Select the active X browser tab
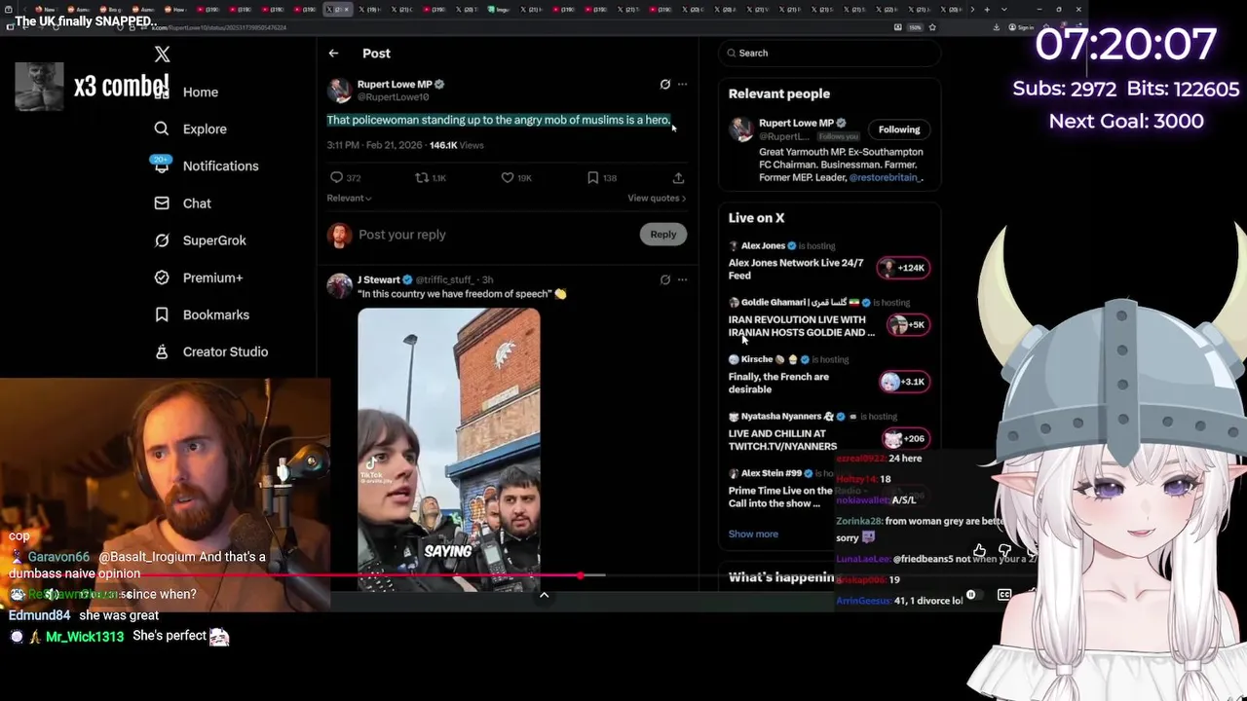This screenshot has height=701, width=1247. [x=337, y=10]
